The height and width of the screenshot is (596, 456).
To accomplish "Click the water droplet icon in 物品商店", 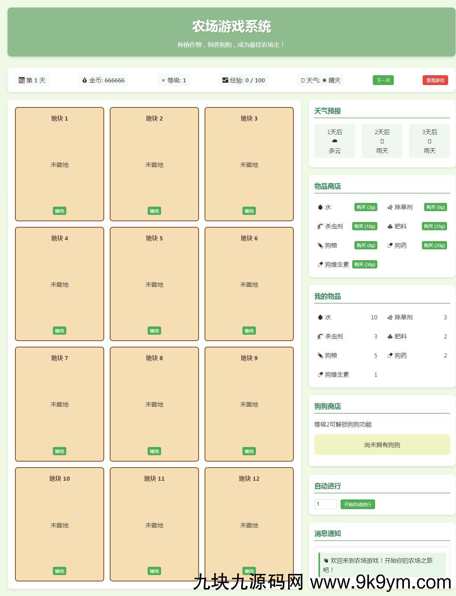I will point(320,207).
